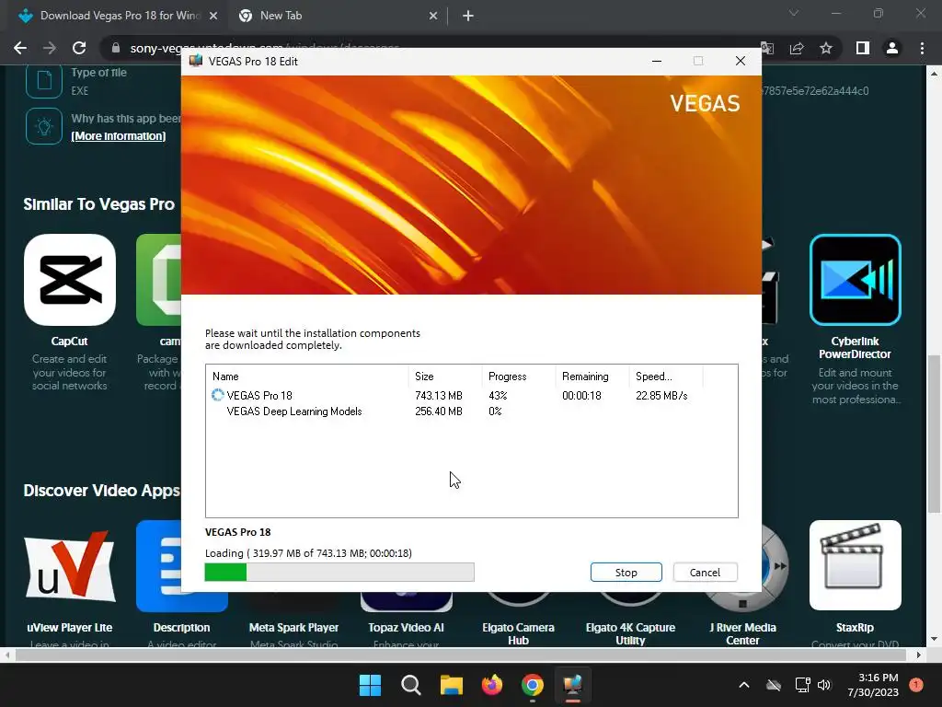This screenshot has height=707, width=942.
Task: Click the More information link
Action: (x=119, y=136)
